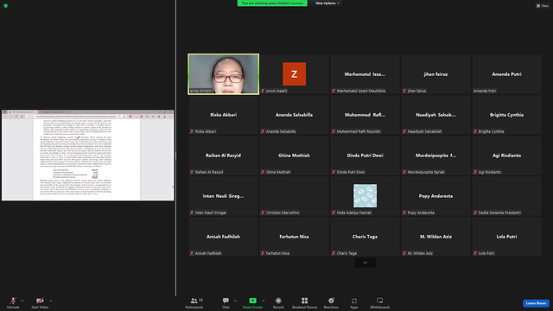Image resolution: width=553 pixels, height=311 pixels.
Task: Select Lola Putri's tile
Action: (507, 236)
